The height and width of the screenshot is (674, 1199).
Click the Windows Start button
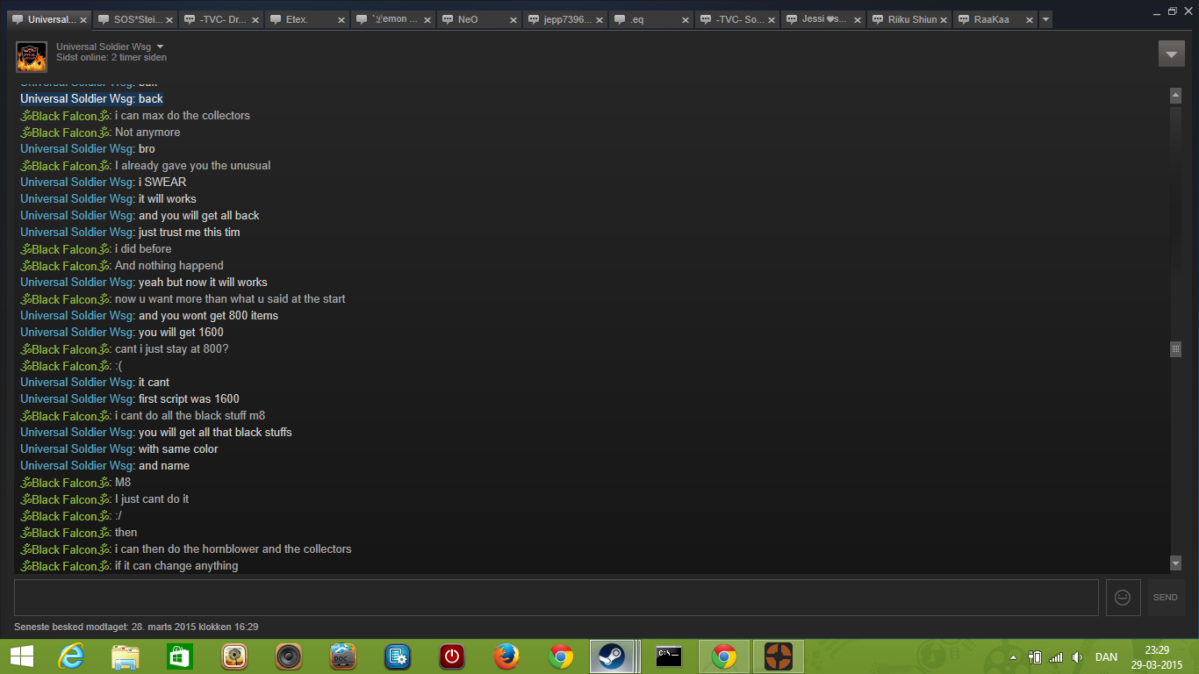click(x=21, y=656)
